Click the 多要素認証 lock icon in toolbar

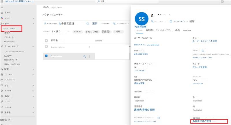pos(60,24)
